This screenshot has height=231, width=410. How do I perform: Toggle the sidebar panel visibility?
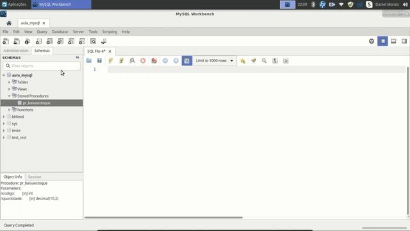(x=382, y=41)
